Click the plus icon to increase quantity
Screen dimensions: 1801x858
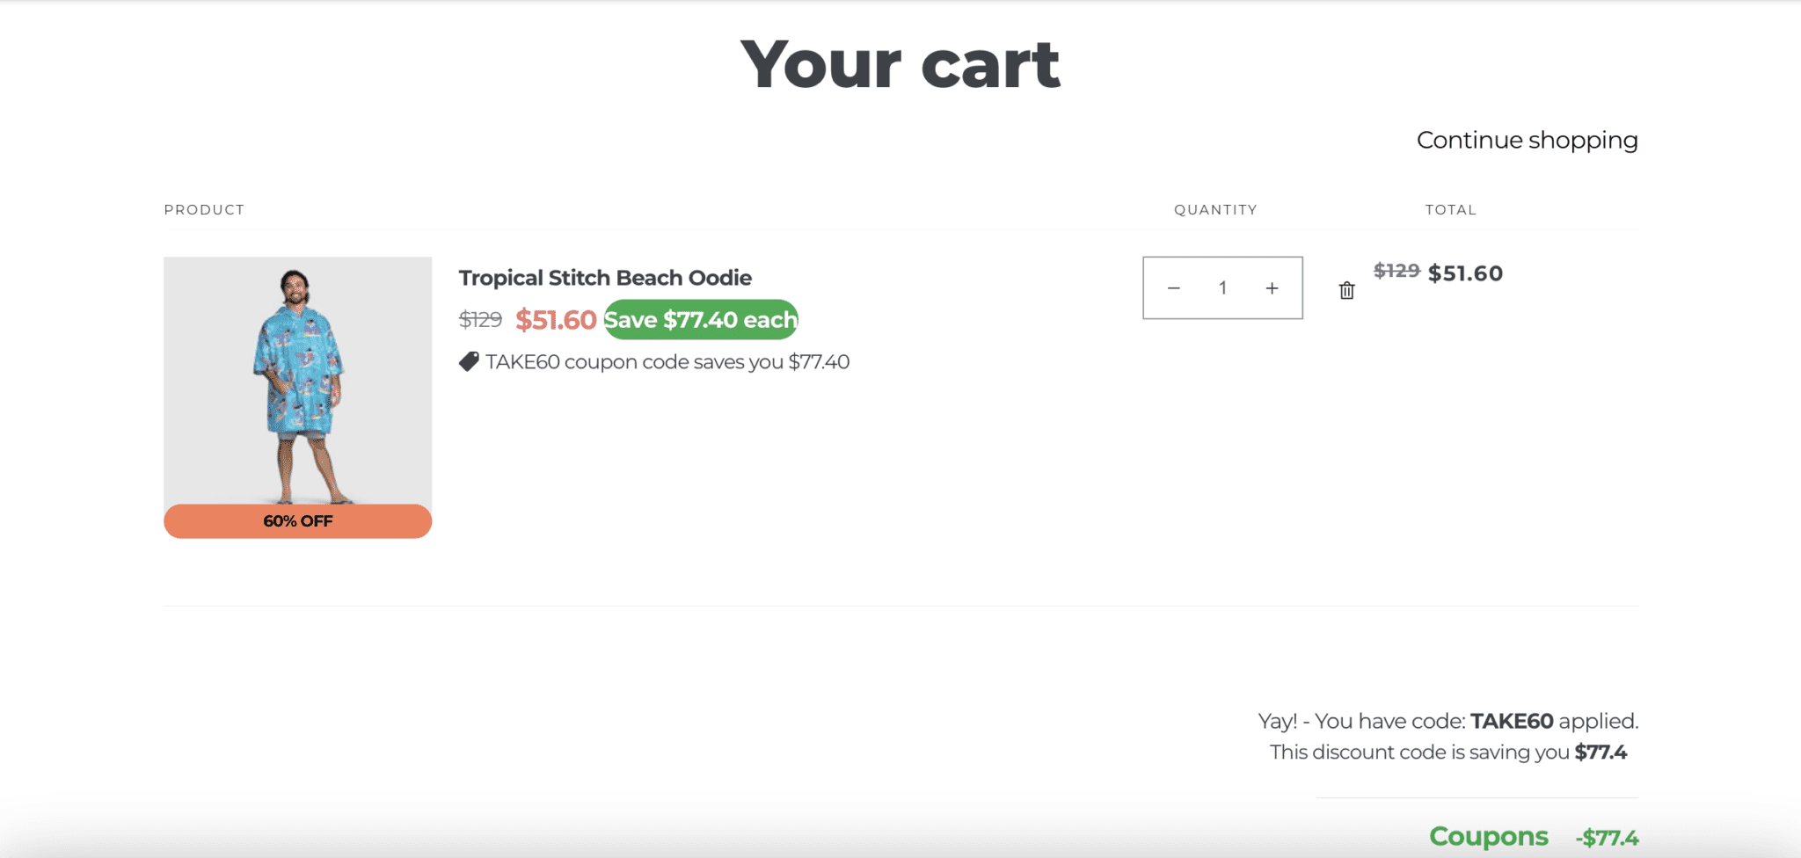(1272, 287)
